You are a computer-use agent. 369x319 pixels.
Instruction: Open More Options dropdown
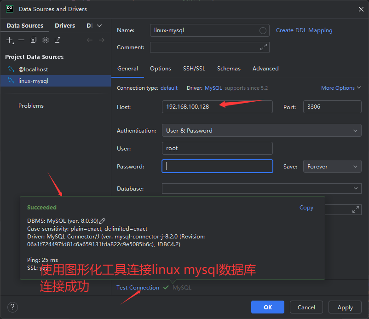point(341,88)
